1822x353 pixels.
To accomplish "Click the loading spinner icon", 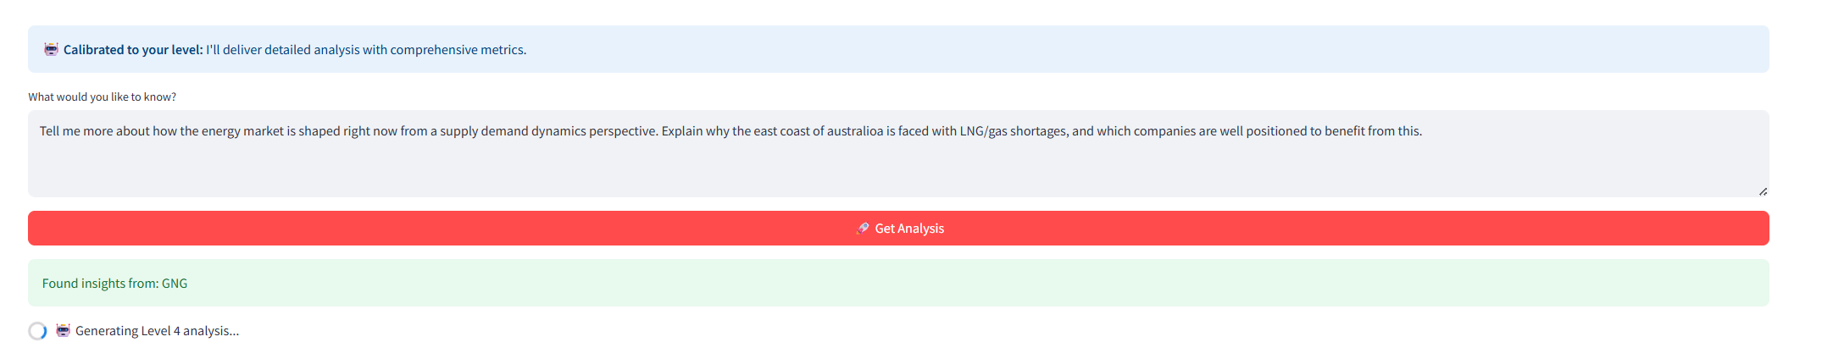I will coord(37,331).
